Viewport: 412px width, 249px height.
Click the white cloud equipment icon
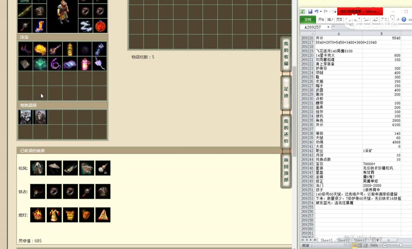(86, 26)
